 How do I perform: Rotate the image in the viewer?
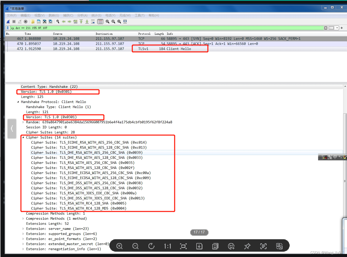(151, 246)
